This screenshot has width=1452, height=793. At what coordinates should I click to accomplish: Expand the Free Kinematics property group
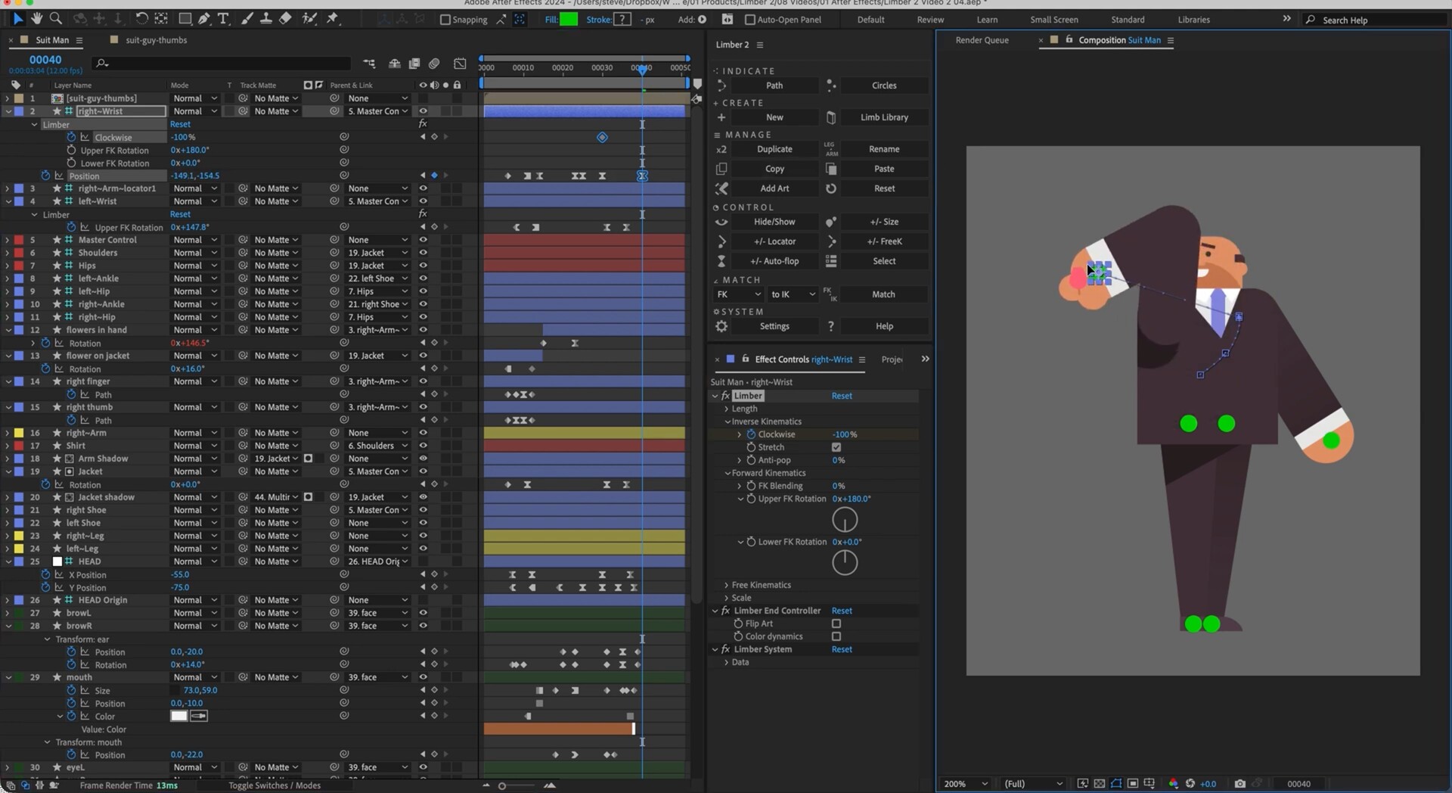click(x=727, y=585)
